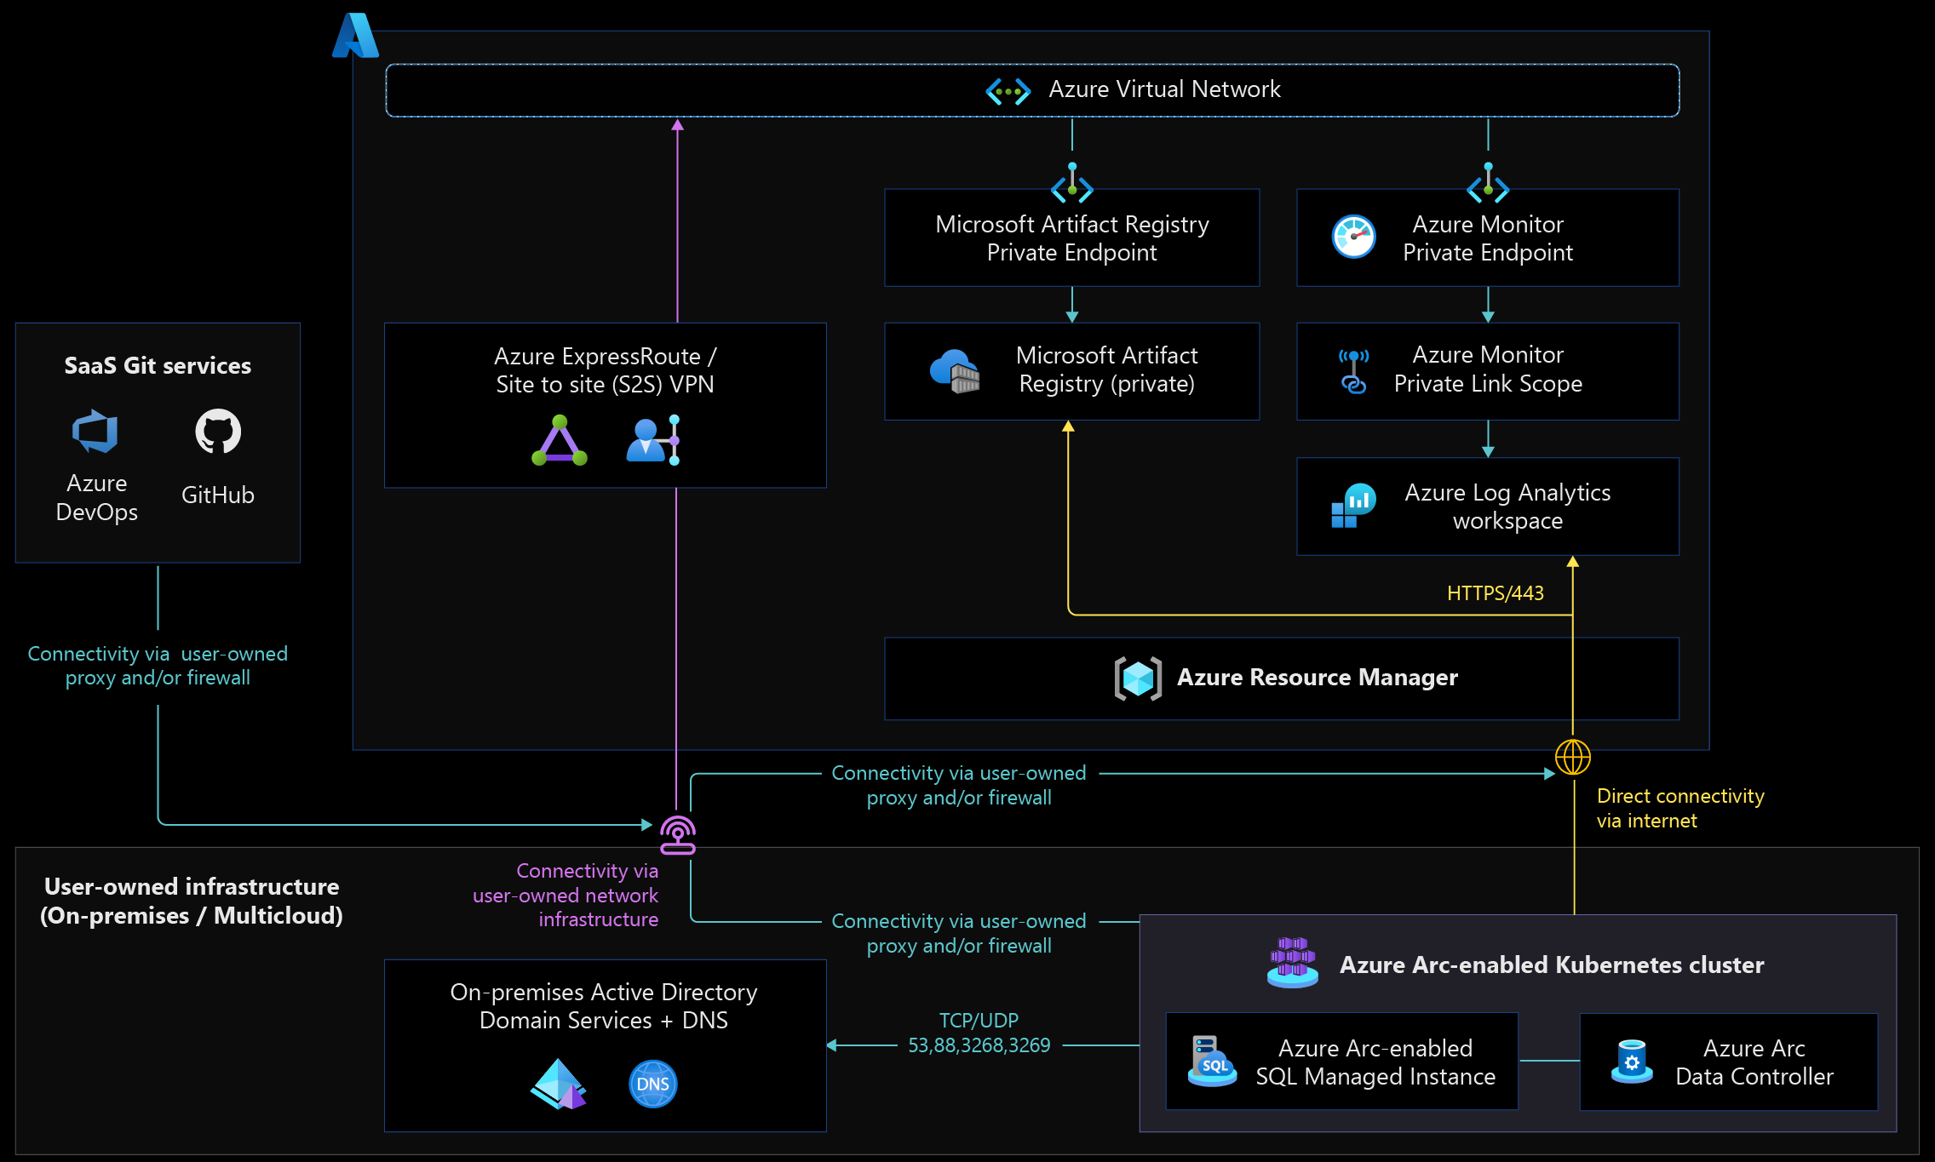Click the GitHub octocat icon
The height and width of the screenshot is (1162, 1935).
point(218,432)
